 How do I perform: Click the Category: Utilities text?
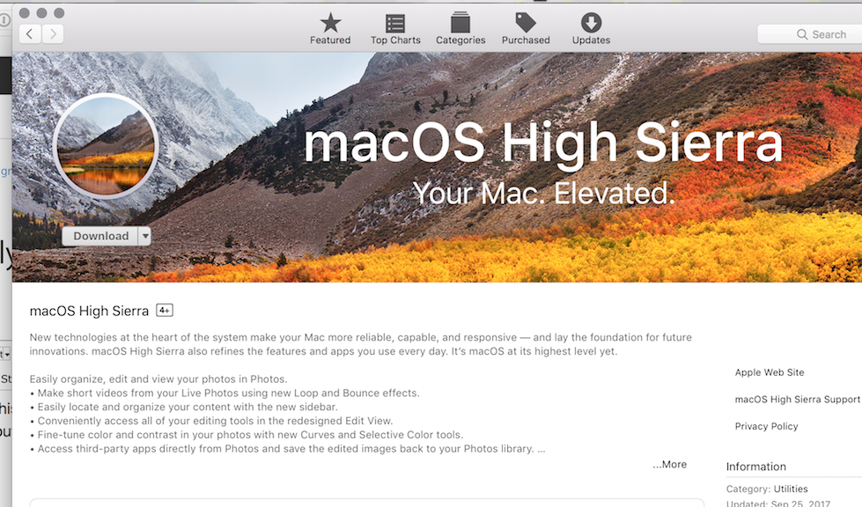point(767,489)
